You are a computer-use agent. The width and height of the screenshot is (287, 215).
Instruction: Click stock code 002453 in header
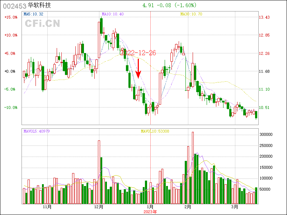[14, 6]
